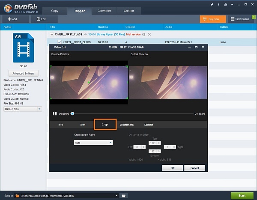Open the Watermark tab in Video Edit
Screen dimensions: 257x200
(126, 125)
